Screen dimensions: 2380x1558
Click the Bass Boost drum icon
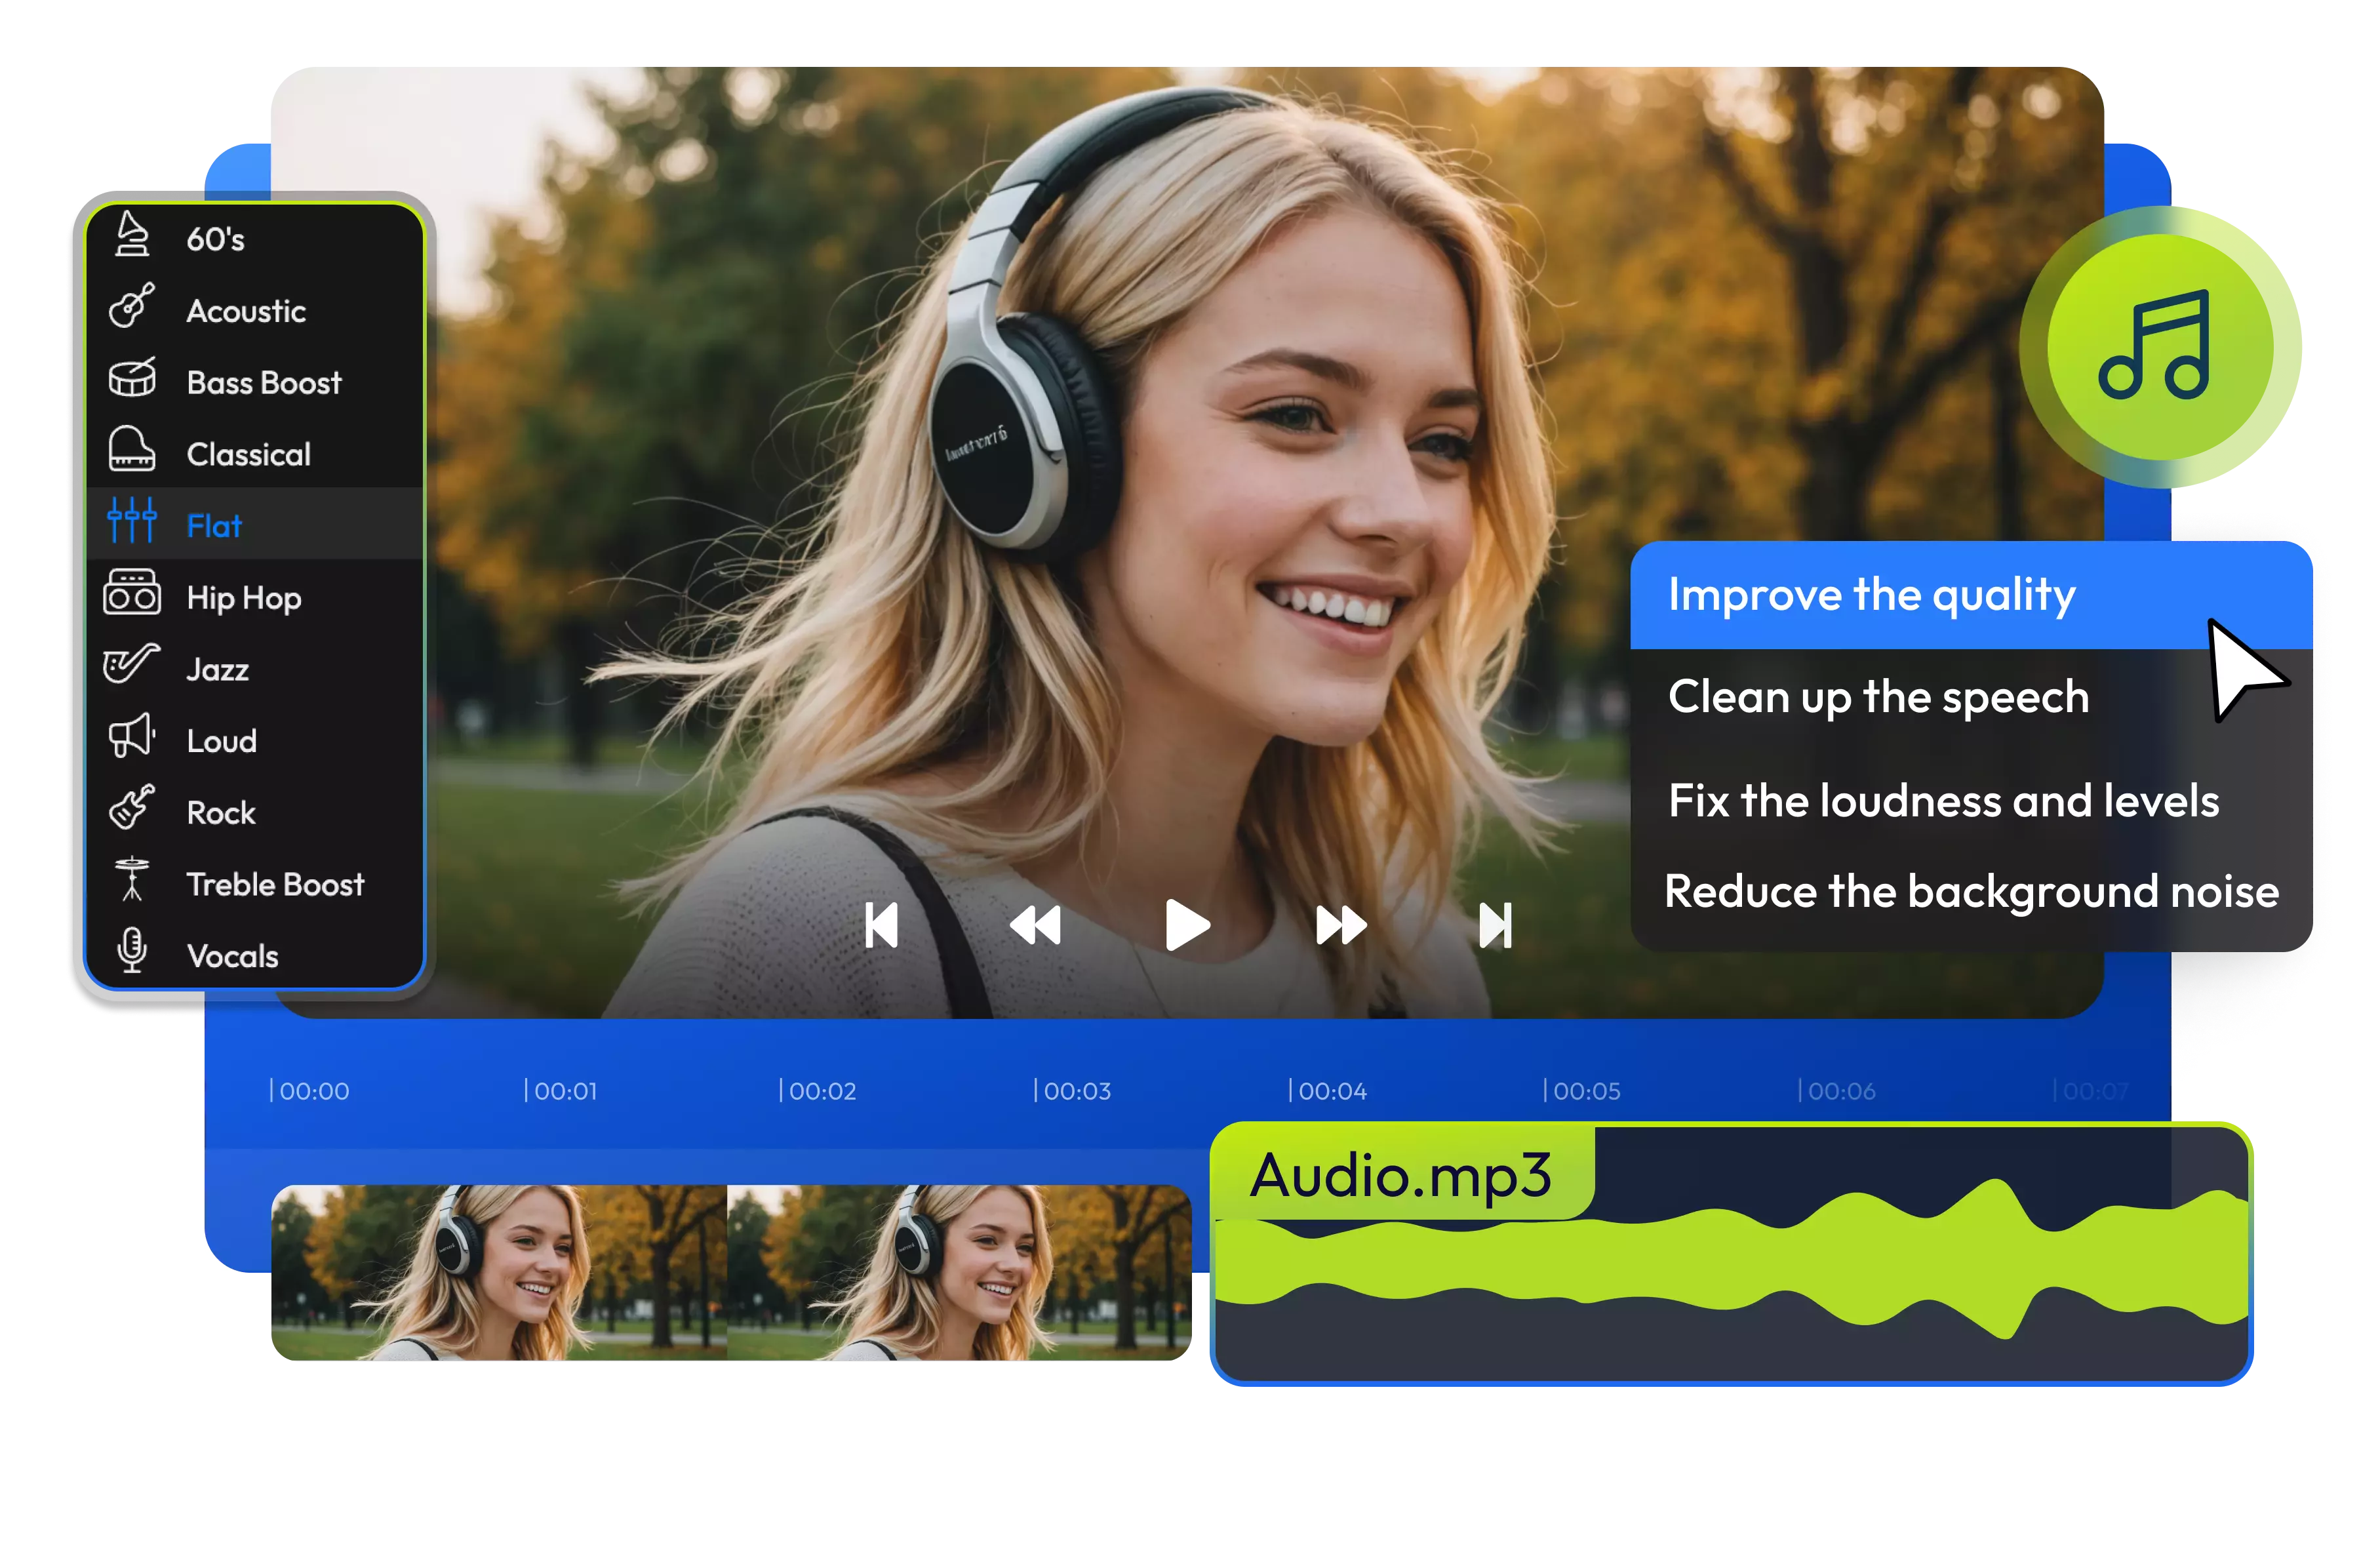[131, 378]
